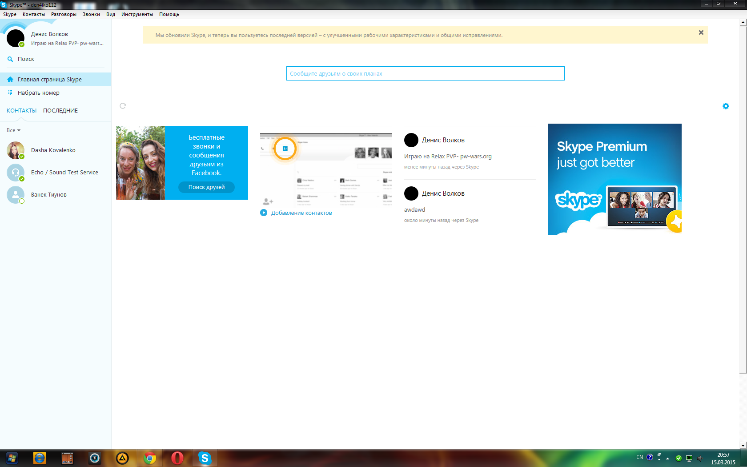Viewport: 747px width, 467px height.
Task: Open Добавление контактов link
Action: tap(301, 213)
